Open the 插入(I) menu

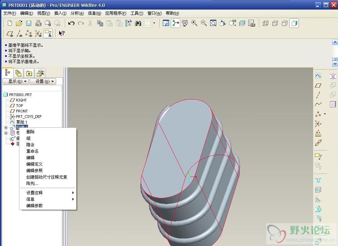tap(61, 13)
